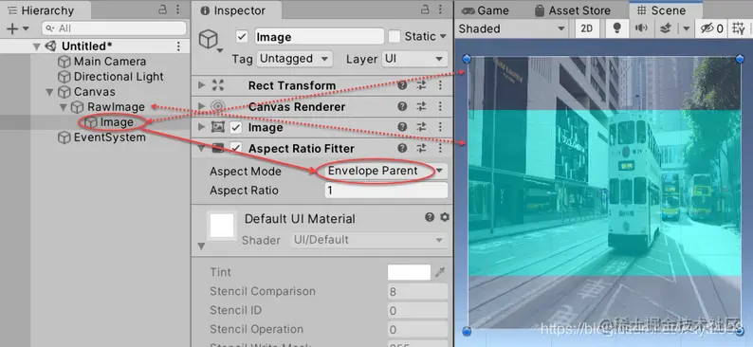Toggle the Static checkbox
This screenshot has height=347, width=753.
pyautogui.click(x=395, y=36)
